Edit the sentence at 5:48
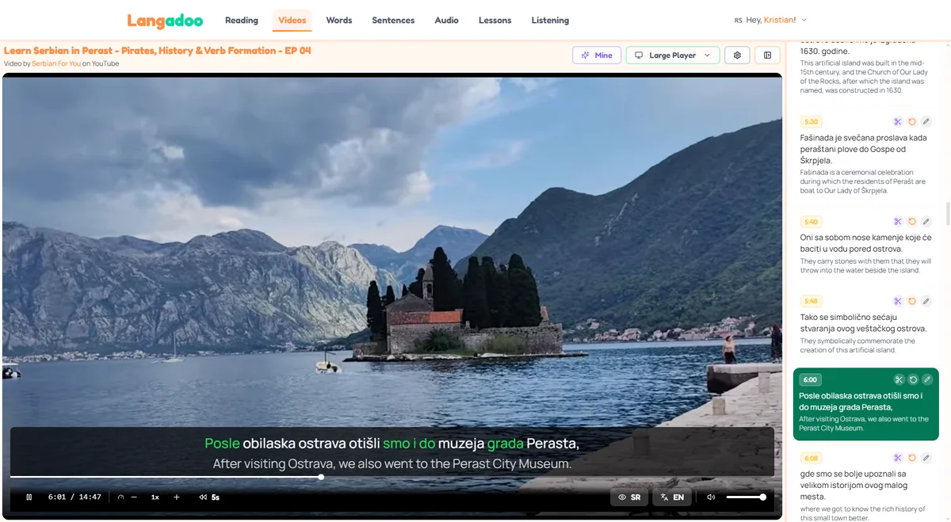The width and height of the screenshot is (951, 522). 927,300
